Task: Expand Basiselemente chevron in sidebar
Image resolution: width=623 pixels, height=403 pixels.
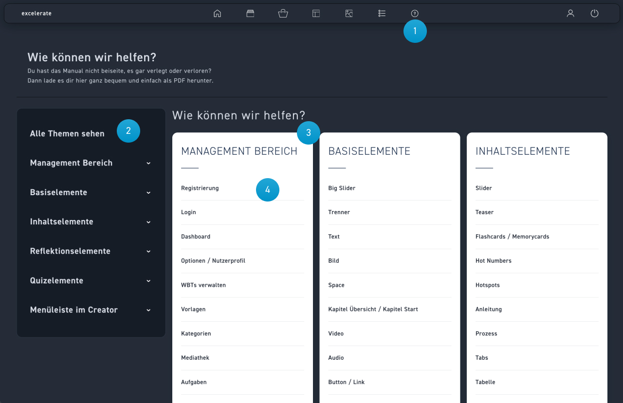Action: tap(148, 193)
